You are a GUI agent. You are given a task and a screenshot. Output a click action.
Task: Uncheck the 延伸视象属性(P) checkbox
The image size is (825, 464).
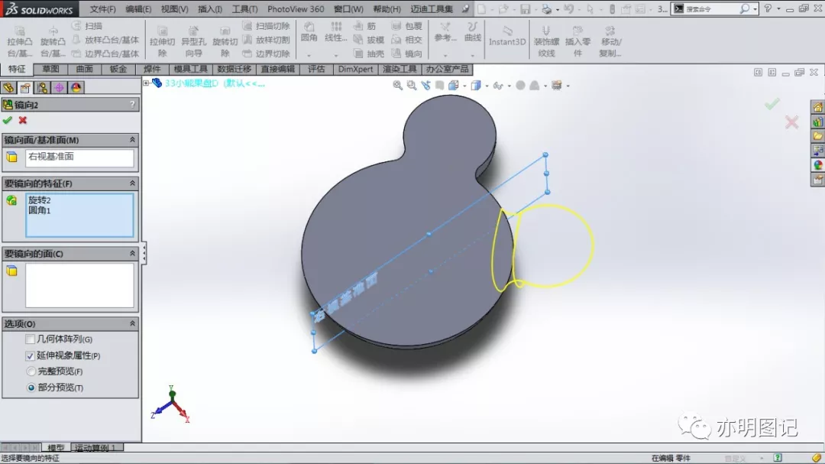click(30, 356)
